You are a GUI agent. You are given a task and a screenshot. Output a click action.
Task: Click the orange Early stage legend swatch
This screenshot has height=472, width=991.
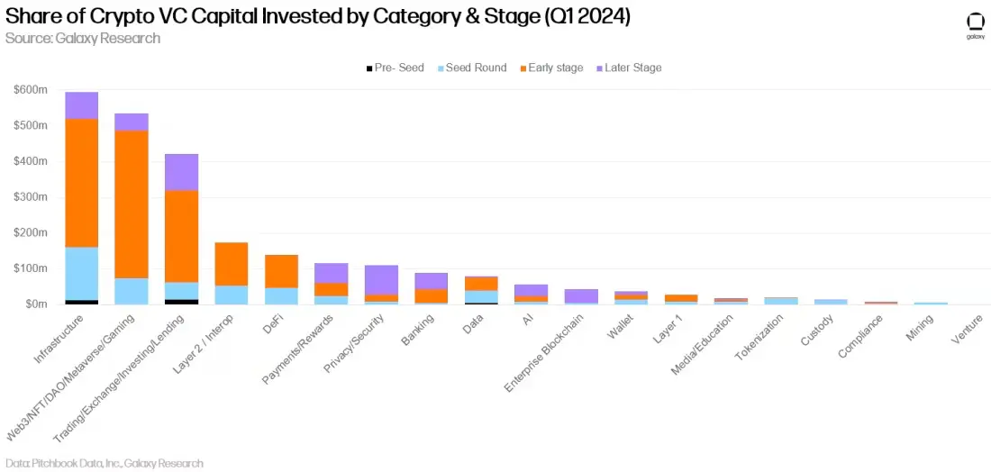(x=522, y=68)
